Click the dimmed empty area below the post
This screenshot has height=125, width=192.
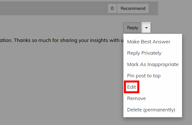(x=61, y=79)
